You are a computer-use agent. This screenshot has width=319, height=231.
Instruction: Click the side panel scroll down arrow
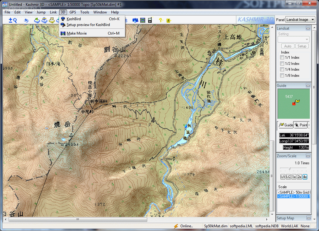314,219
